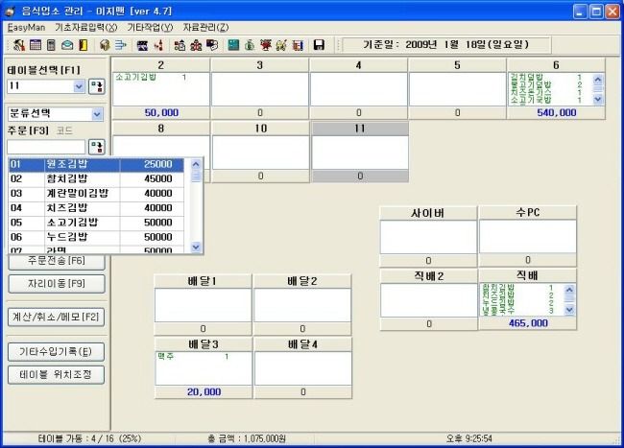Select table 11 header
The height and width of the screenshot is (448, 624).
click(x=360, y=129)
